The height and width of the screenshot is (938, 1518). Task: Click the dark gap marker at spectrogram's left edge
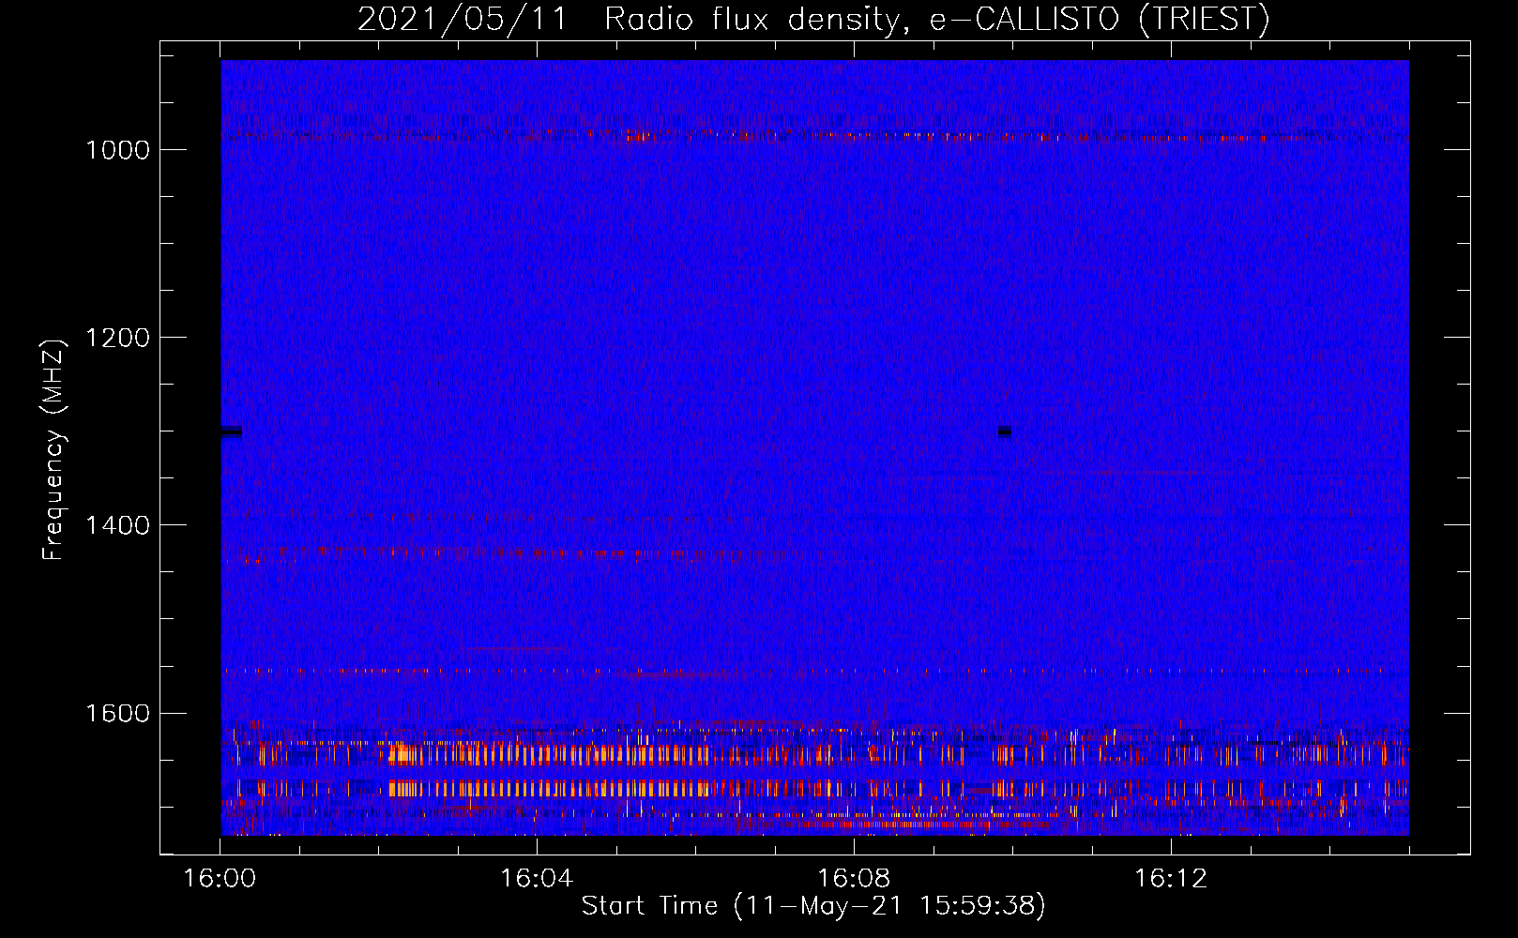pyautogui.click(x=231, y=431)
